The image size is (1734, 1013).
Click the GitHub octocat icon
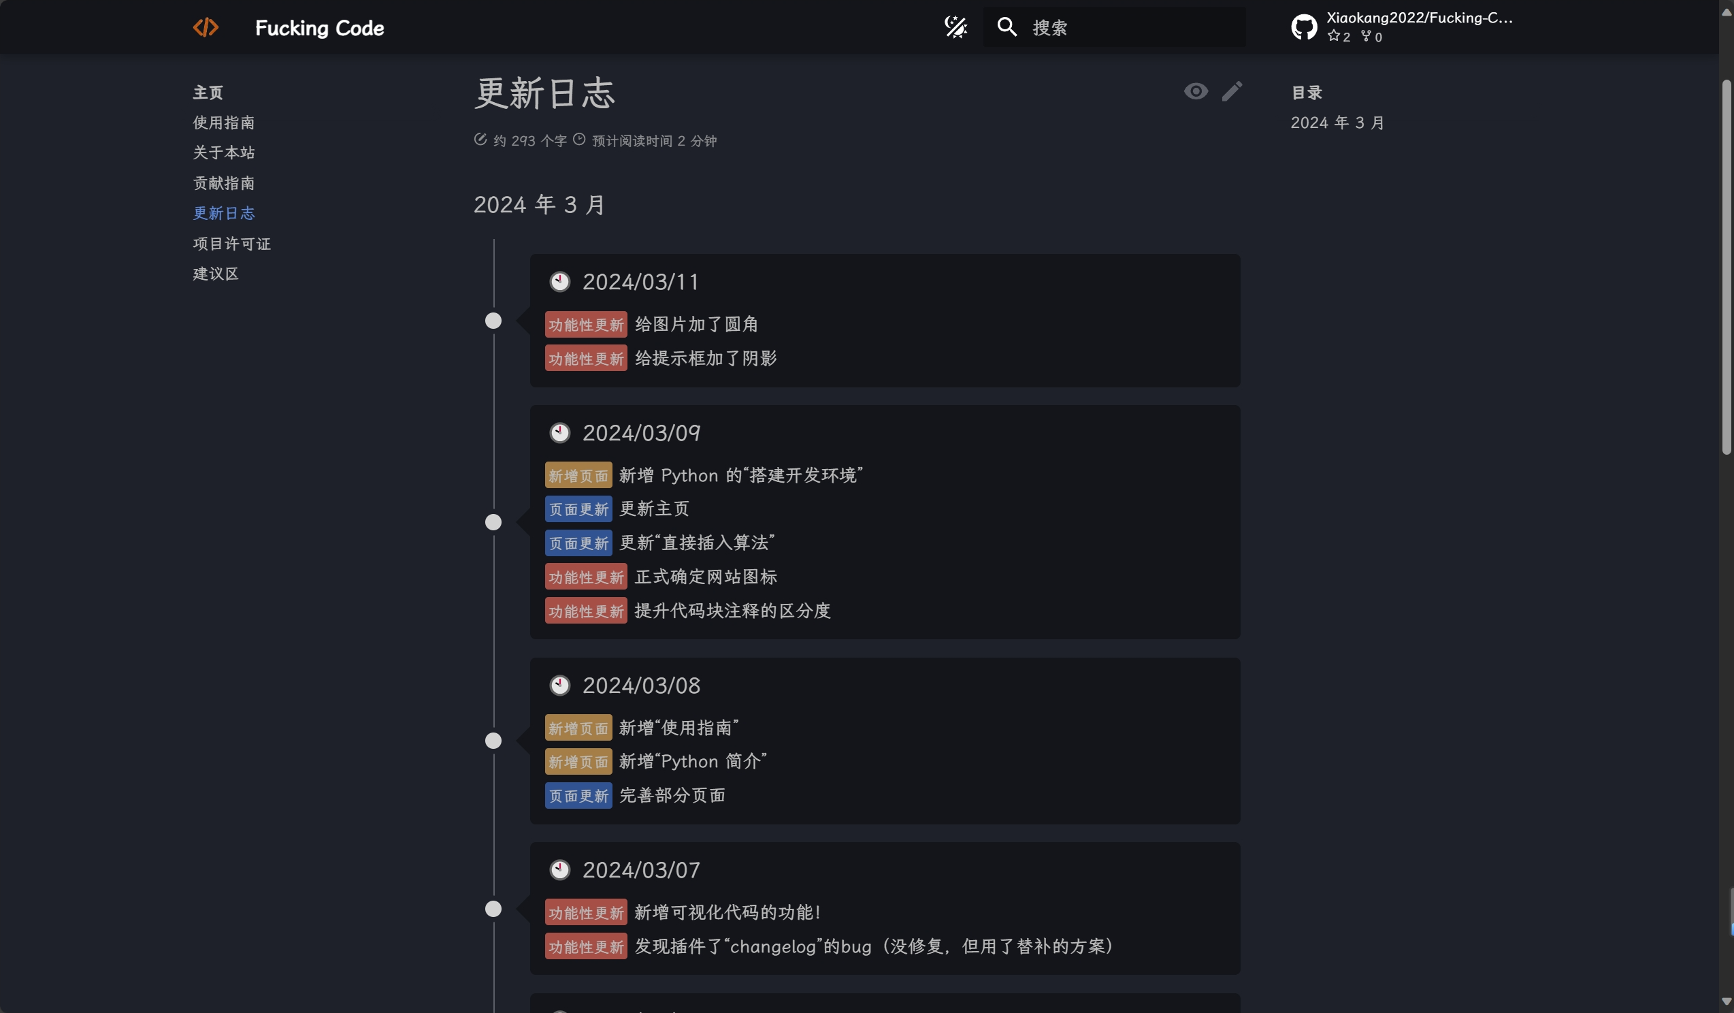(x=1304, y=27)
